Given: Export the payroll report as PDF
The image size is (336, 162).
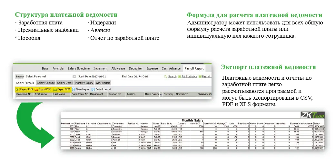Looking at the screenshot, I should click(36, 89).
